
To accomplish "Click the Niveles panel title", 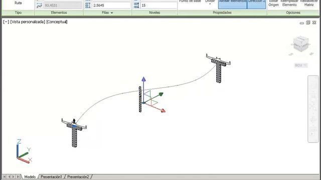I will click(154, 12).
